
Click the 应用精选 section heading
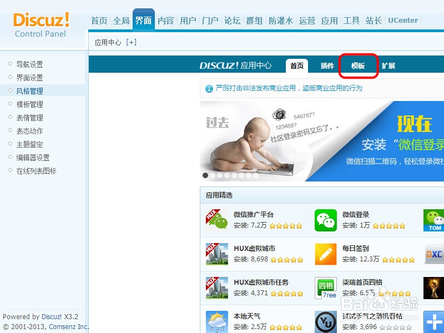pyautogui.click(x=219, y=195)
